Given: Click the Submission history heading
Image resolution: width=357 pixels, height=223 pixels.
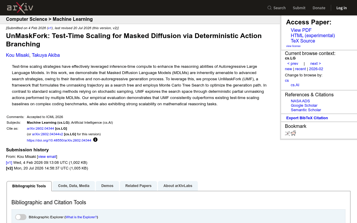Looking at the screenshot, I should 27,150.
